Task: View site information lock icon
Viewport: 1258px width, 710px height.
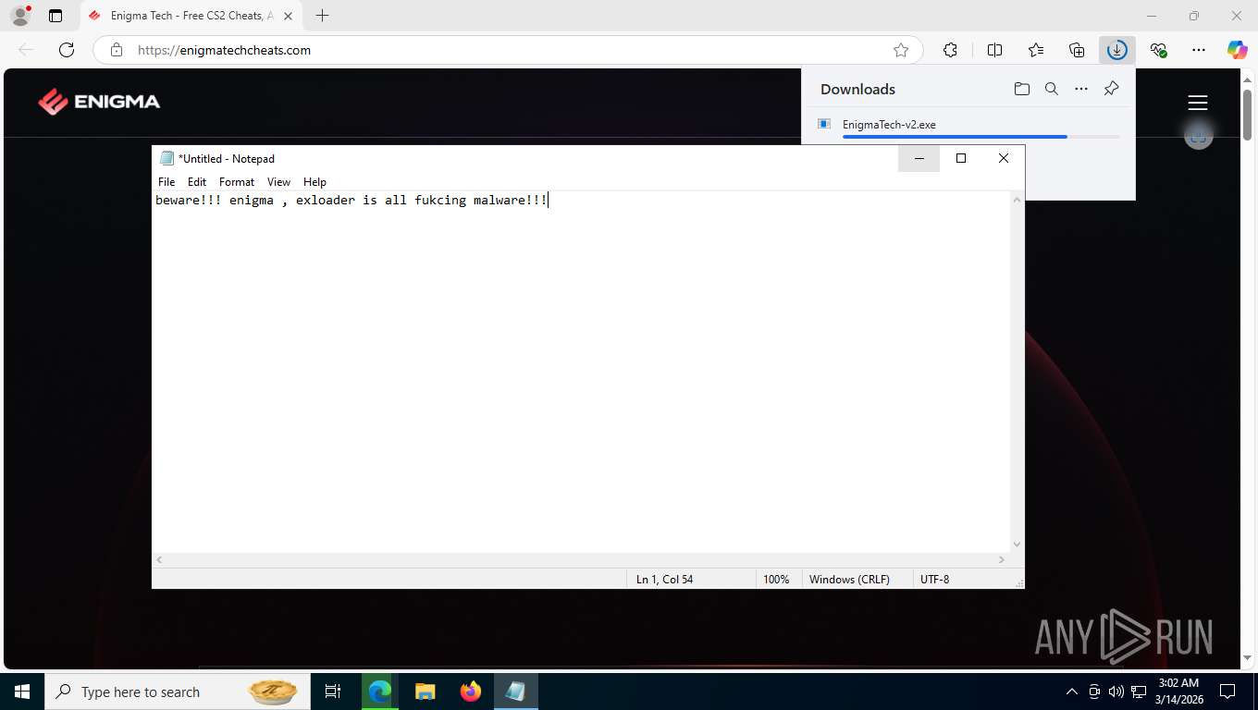Action: pos(117,50)
